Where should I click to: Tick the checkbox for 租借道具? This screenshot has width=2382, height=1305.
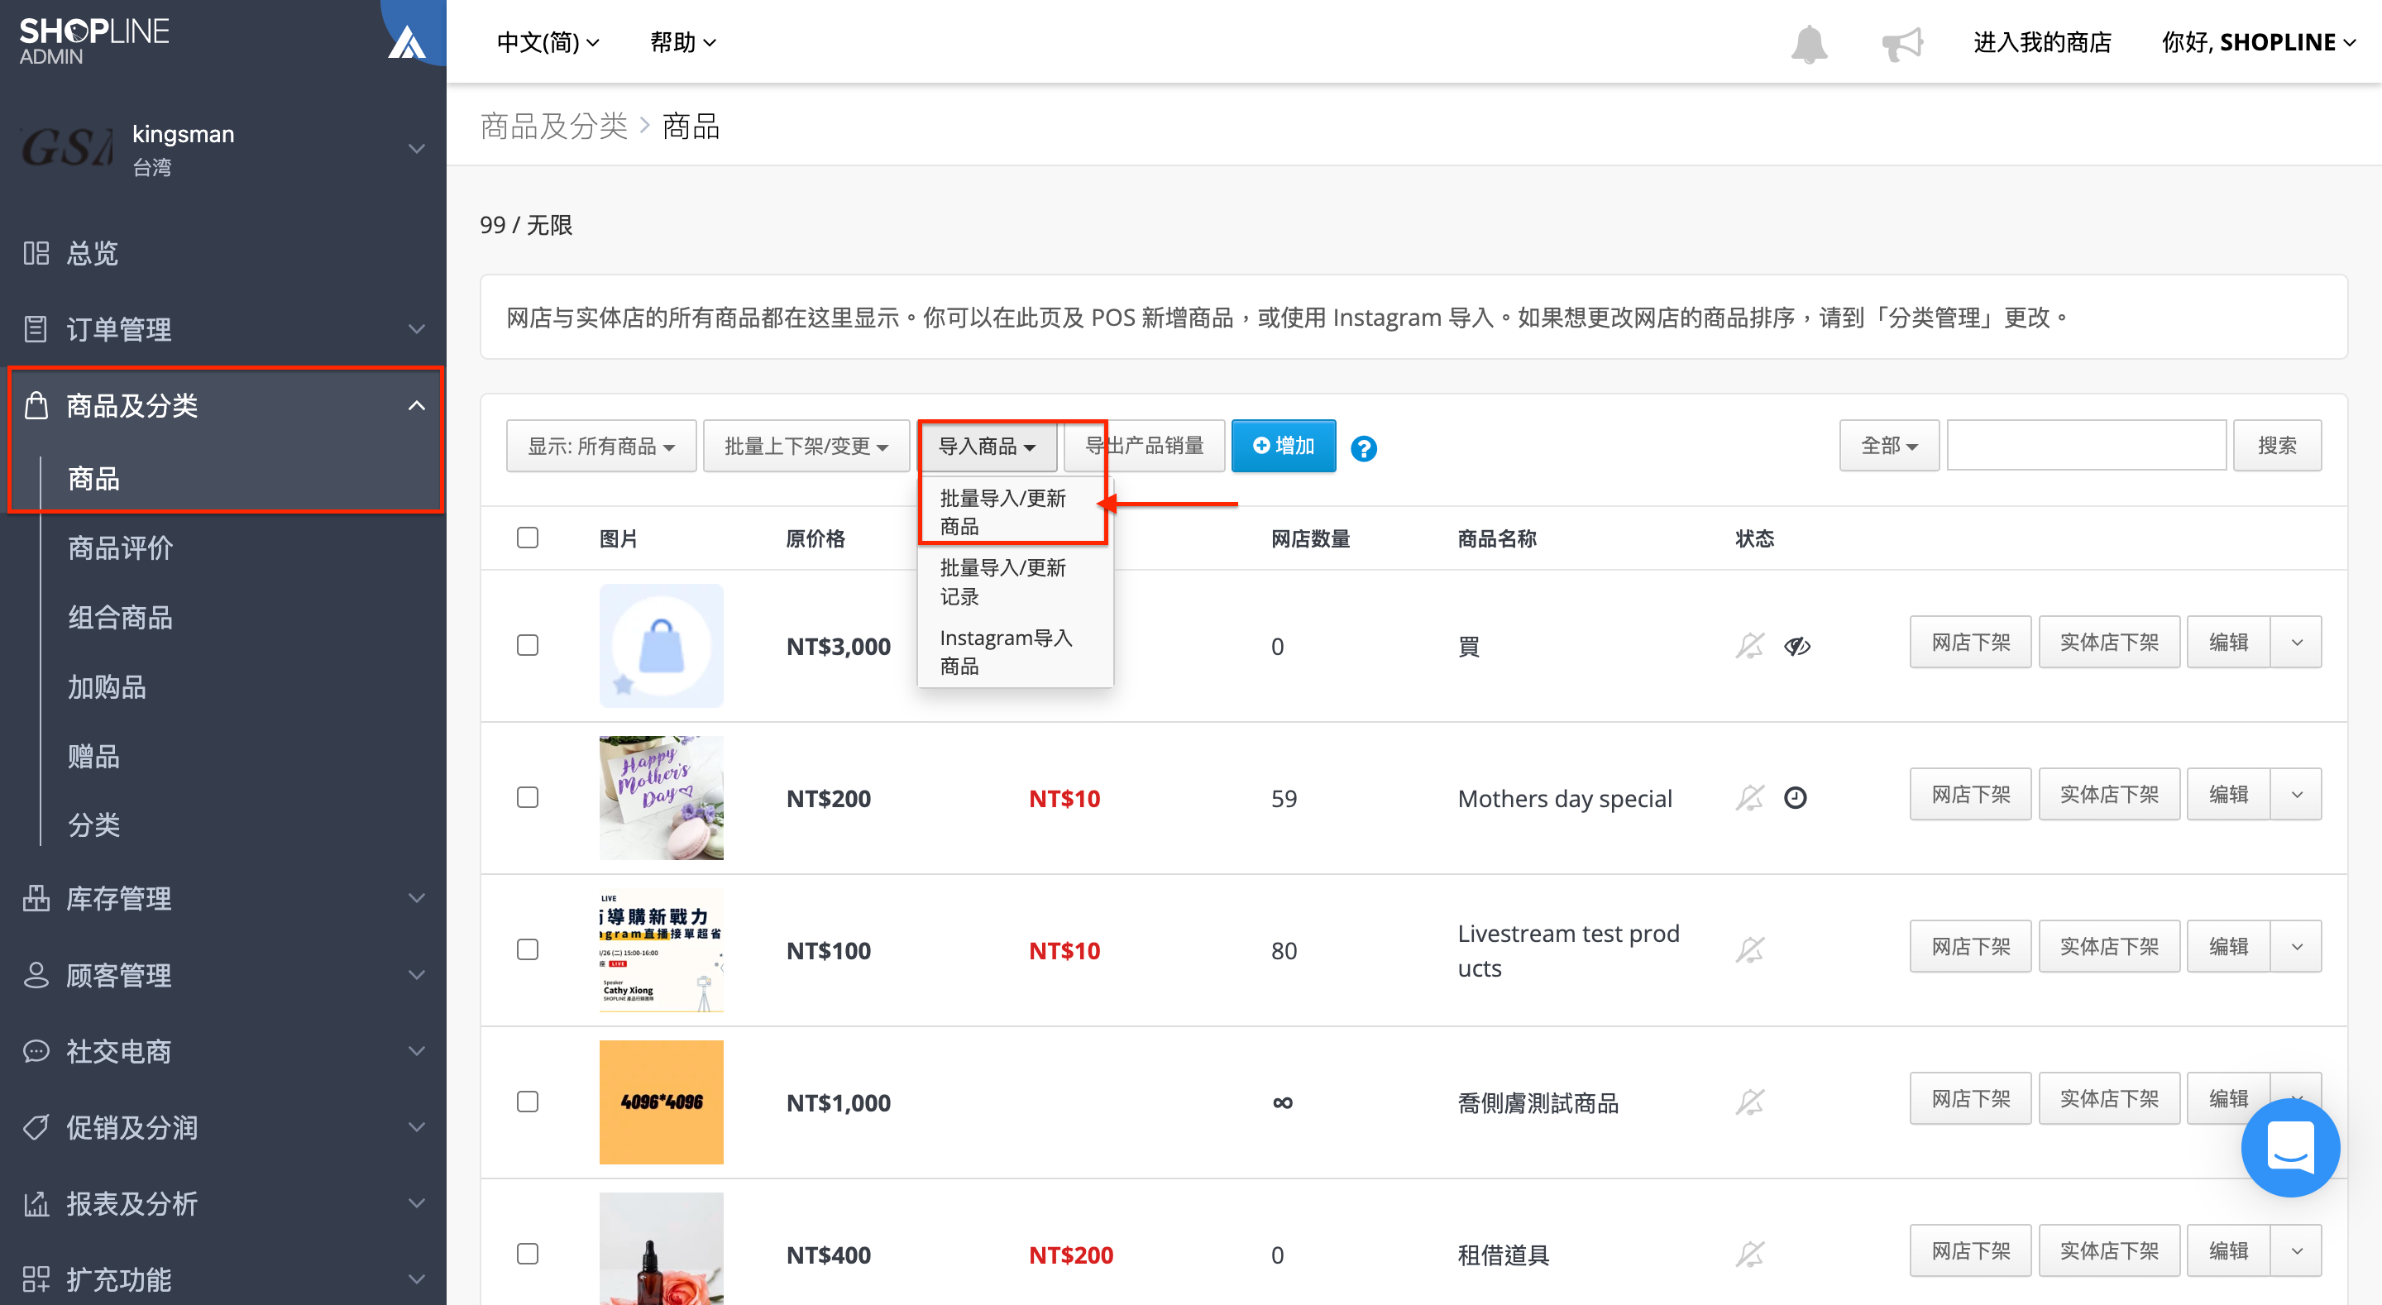coord(527,1253)
